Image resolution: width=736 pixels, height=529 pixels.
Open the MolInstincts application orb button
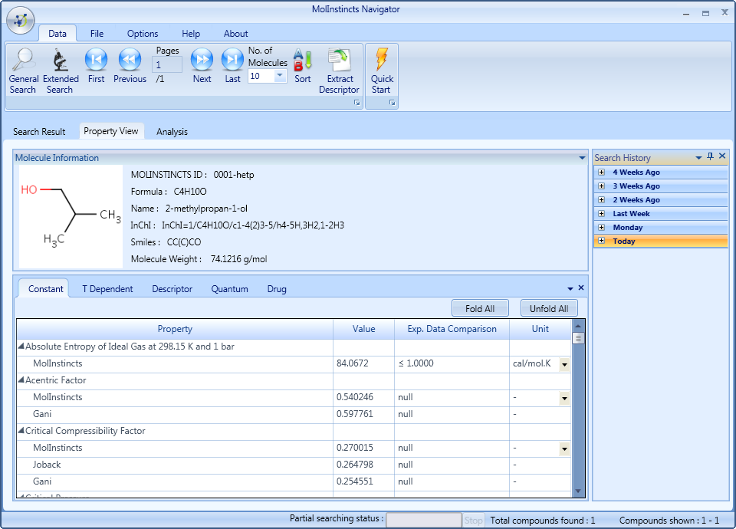coord(21,20)
